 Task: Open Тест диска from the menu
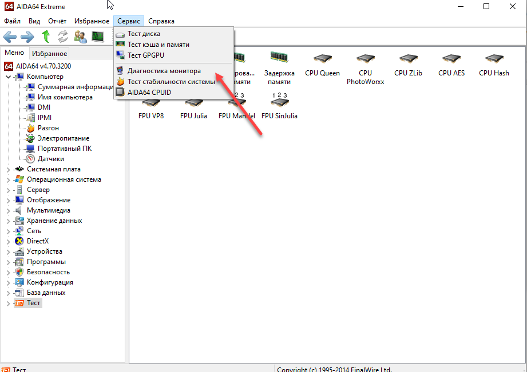point(144,34)
